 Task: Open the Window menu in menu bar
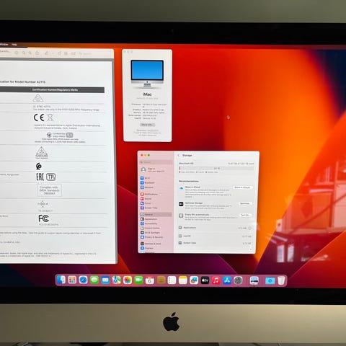[4, 44]
